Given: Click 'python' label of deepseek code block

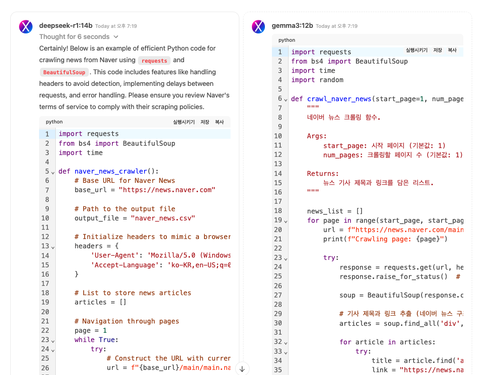Looking at the screenshot, I should click(x=54, y=122).
